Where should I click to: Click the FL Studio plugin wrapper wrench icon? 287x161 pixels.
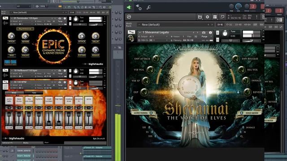(x=148, y=7)
